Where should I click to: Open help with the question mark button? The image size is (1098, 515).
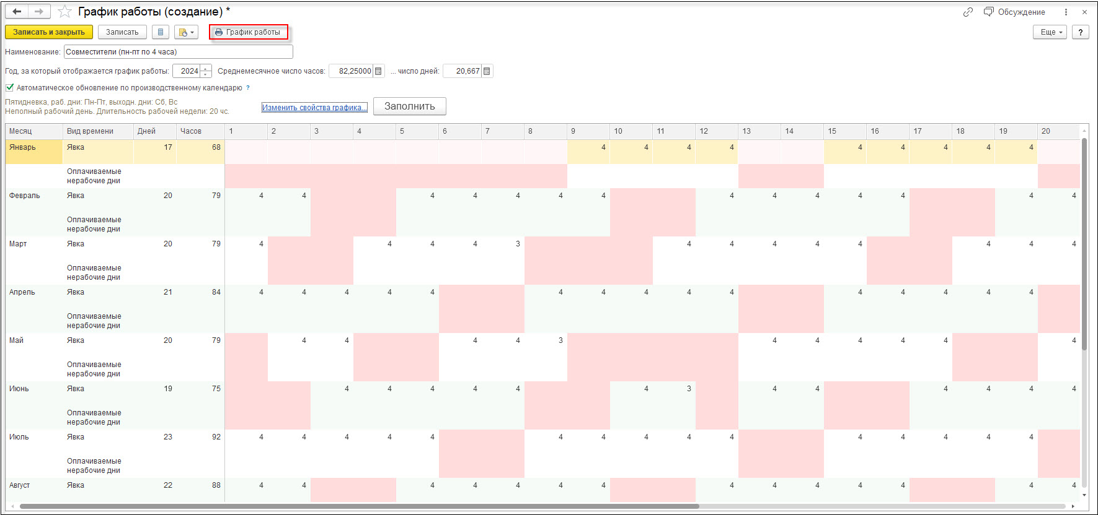[x=1081, y=32]
